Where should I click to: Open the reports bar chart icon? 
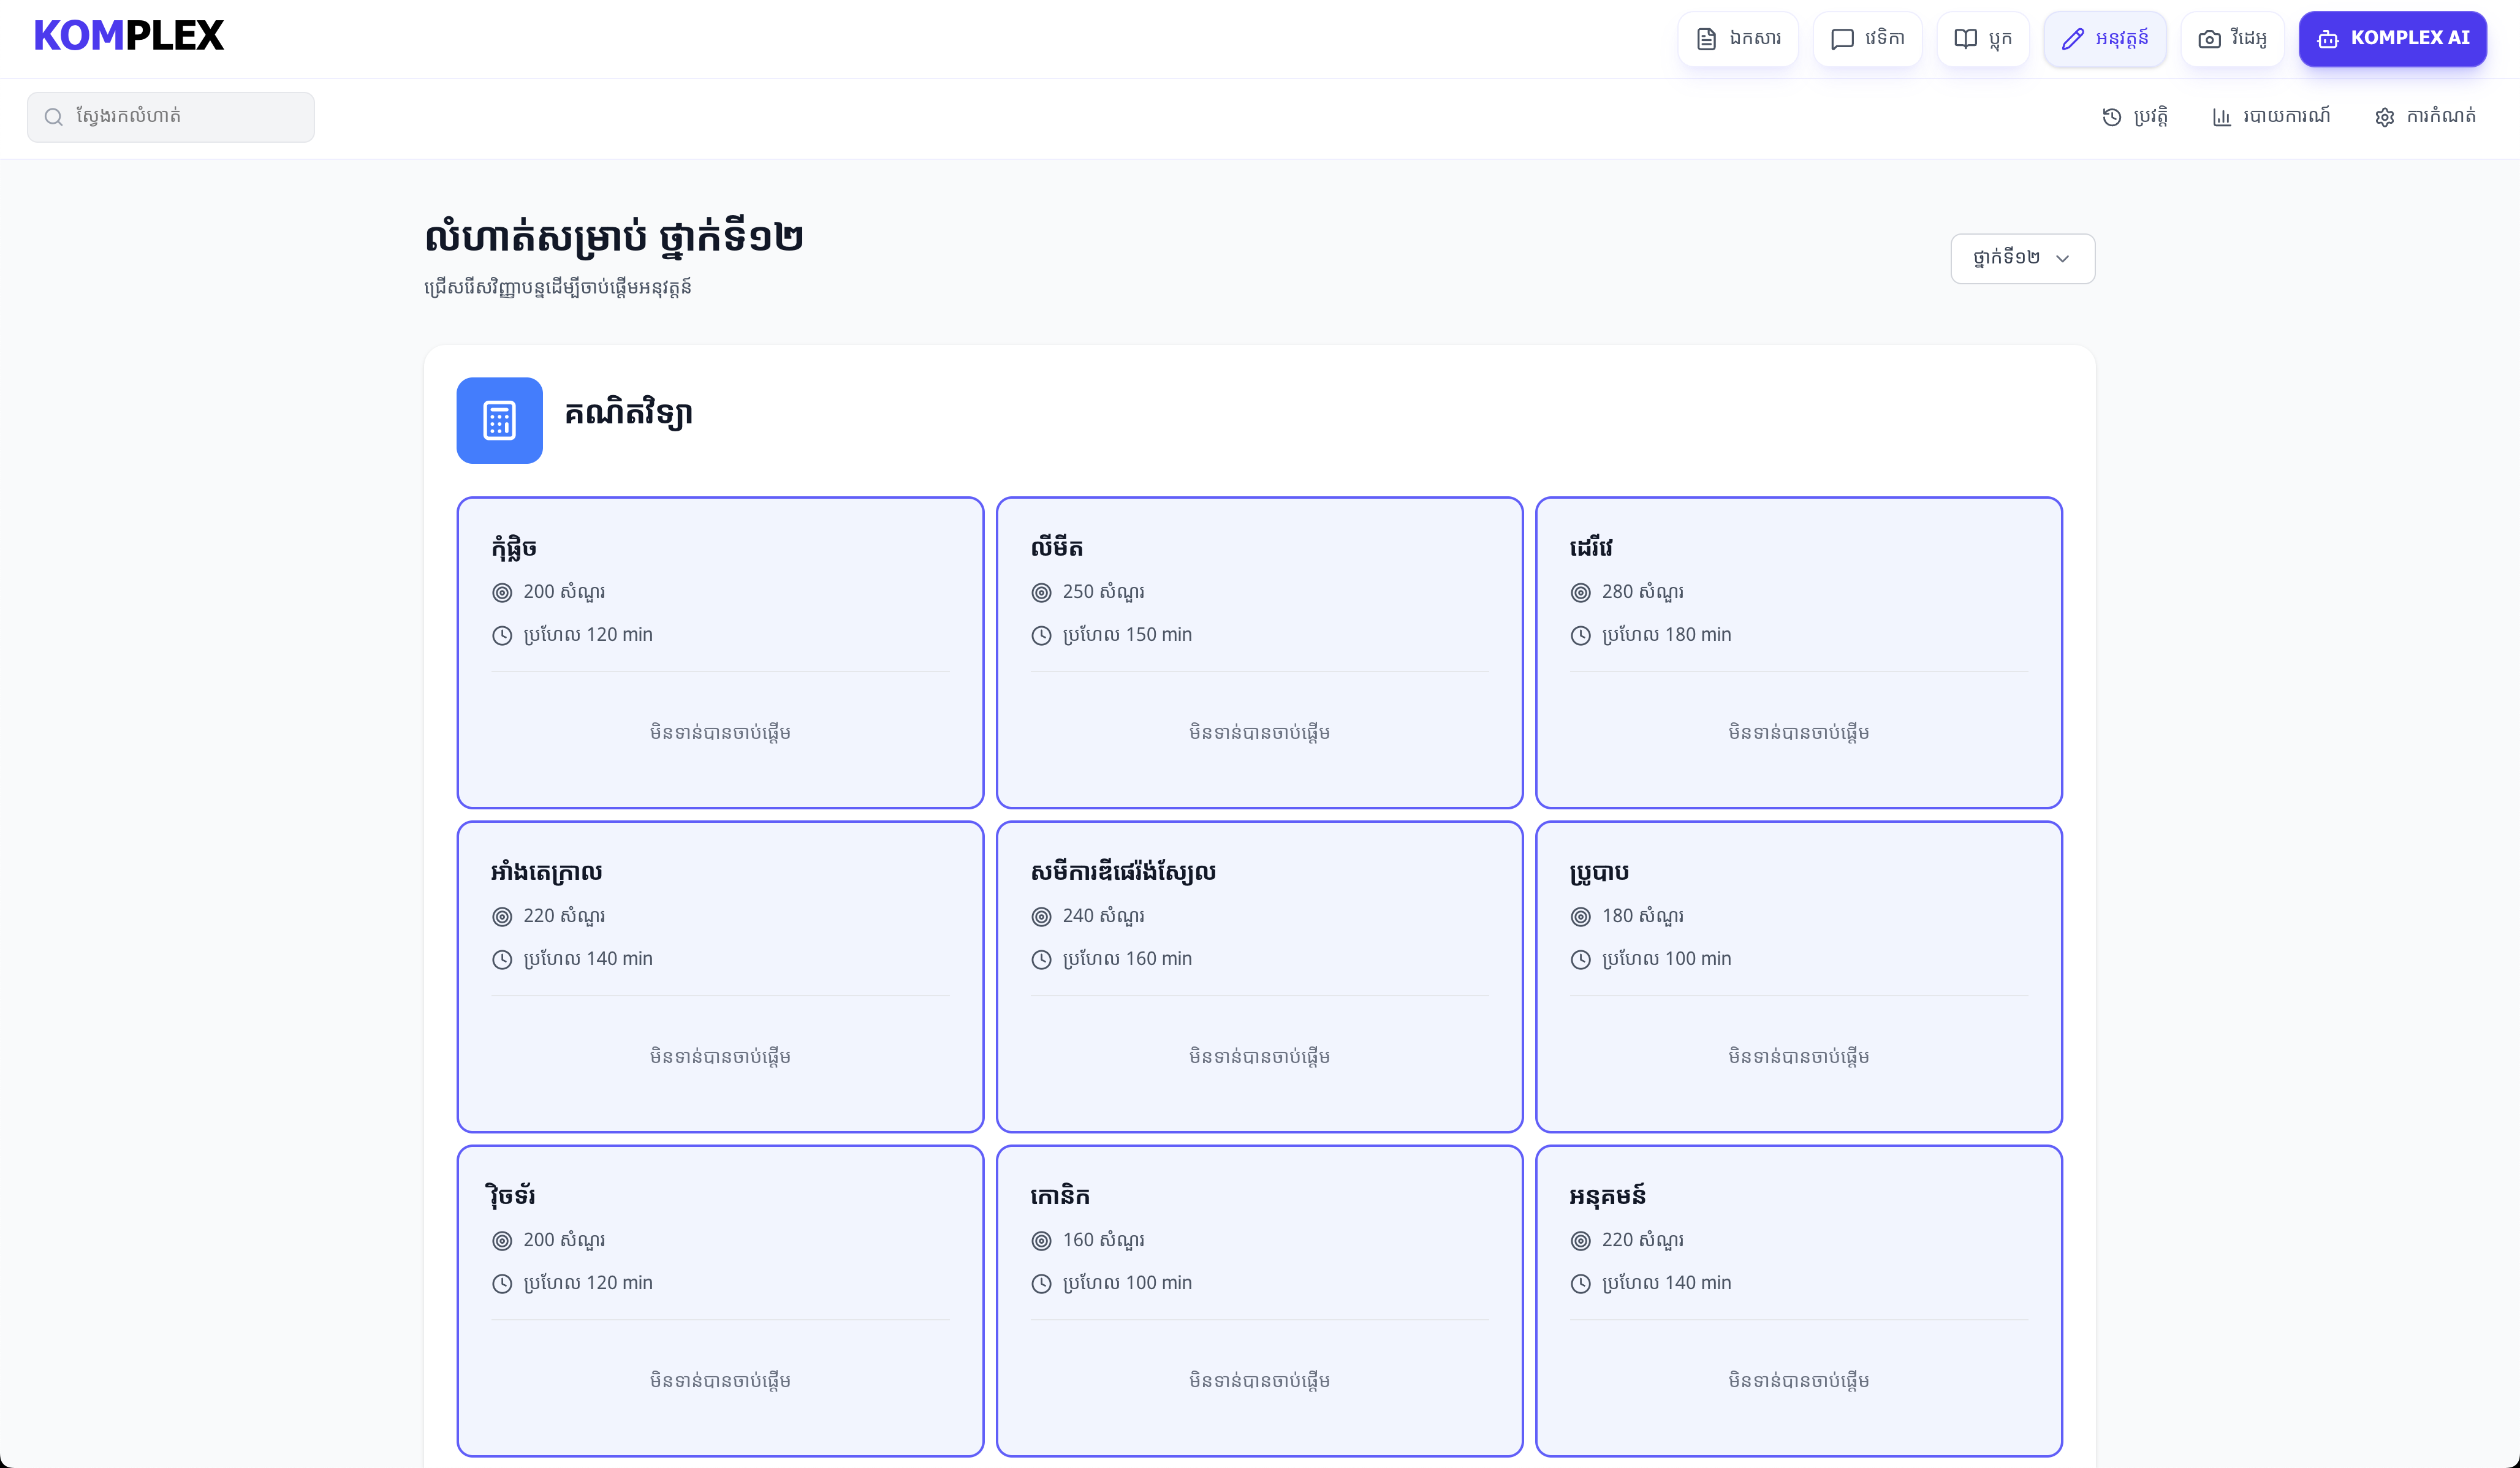click(2221, 117)
